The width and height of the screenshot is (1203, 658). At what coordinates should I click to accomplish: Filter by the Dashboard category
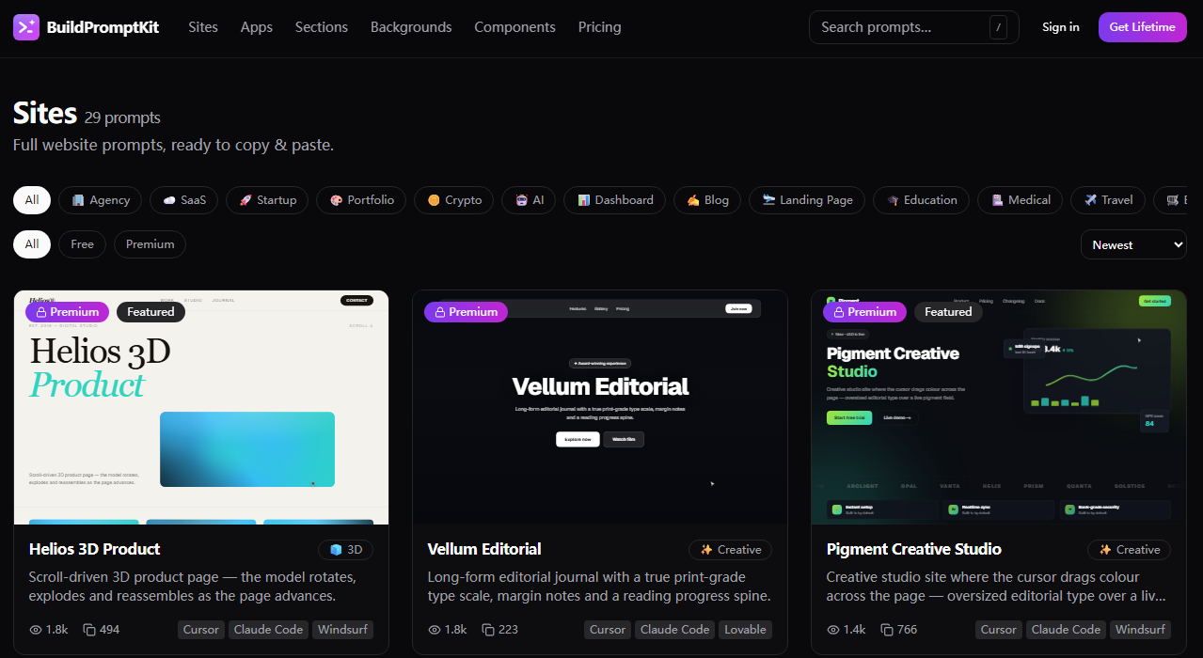pos(615,200)
